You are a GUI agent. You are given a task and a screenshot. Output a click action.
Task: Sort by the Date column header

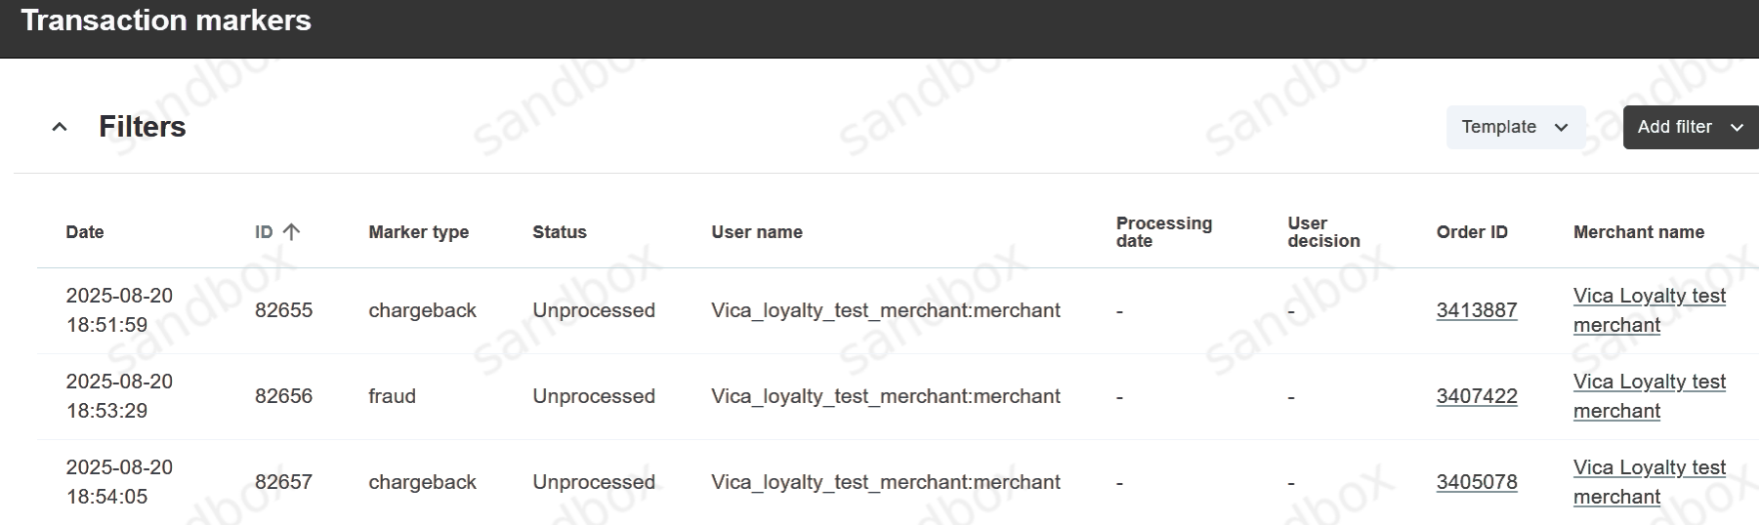click(x=85, y=232)
